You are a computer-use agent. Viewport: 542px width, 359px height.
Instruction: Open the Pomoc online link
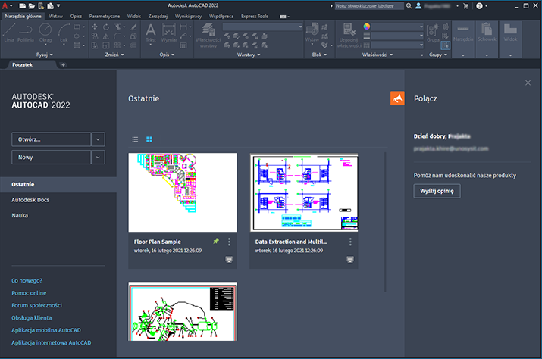pyautogui.click(x=29, y=293)
